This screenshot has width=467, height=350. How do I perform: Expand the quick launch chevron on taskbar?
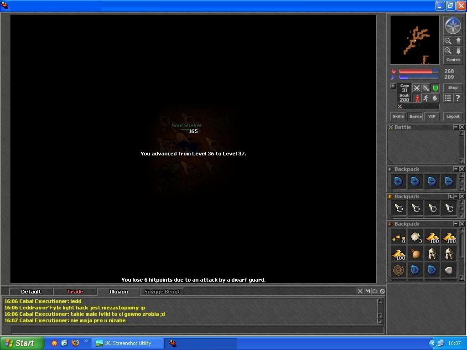[x=86, y=341]
